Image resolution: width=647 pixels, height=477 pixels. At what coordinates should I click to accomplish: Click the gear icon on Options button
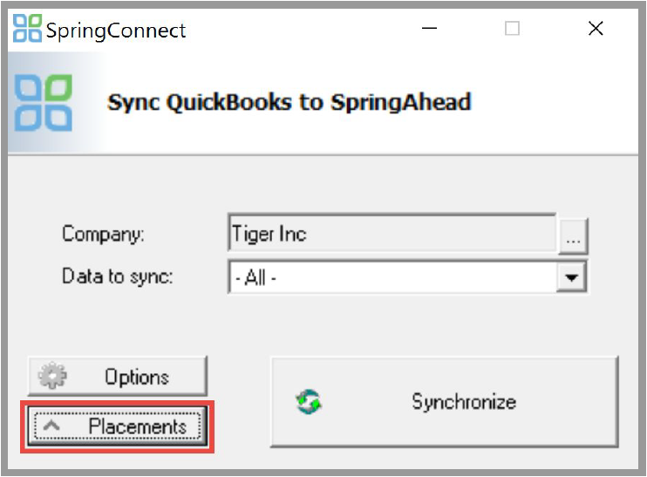click(x=52, y=376)
